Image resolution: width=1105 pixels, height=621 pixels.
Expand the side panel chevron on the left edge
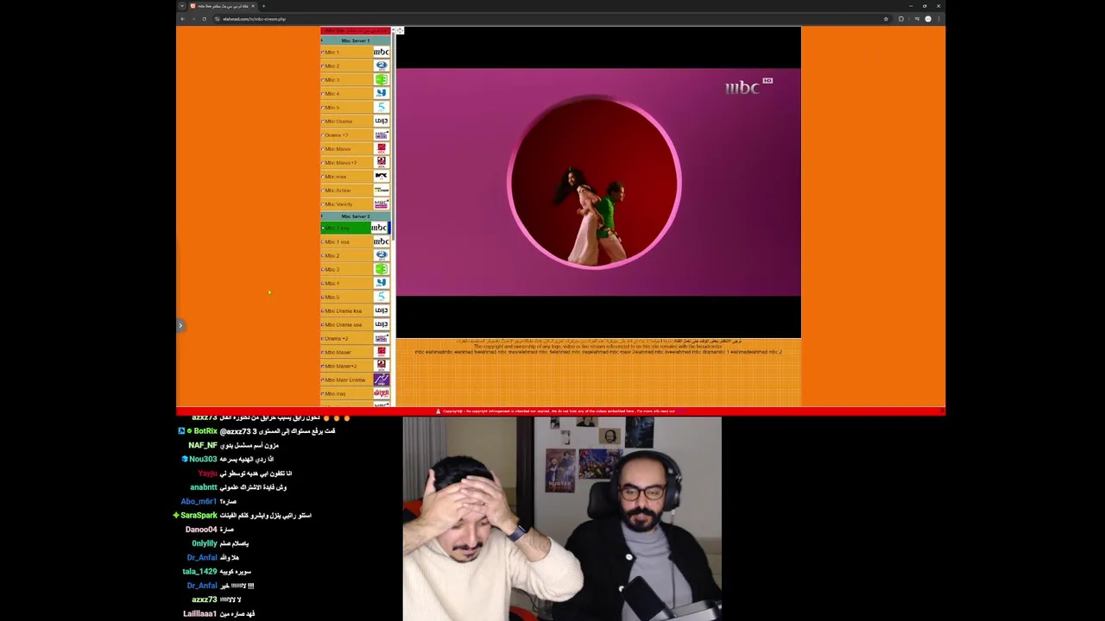(180, 325)
